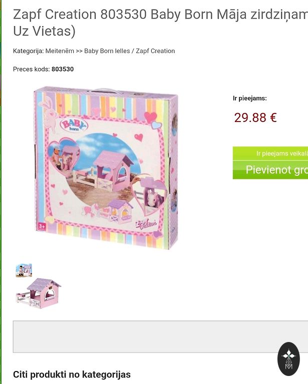Click the product title heading

(x=160, y=22)
